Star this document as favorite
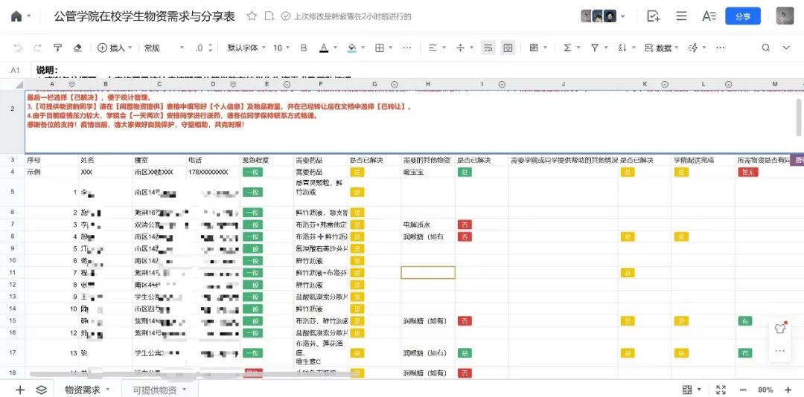Viewport: 804px width, 397px height. tap(252, 16)
